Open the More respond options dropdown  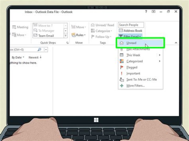(19, 35)
